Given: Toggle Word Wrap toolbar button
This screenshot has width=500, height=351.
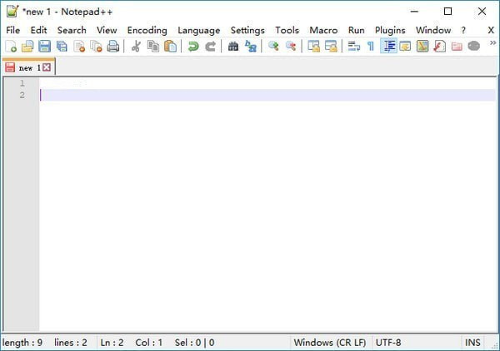Looking at the screenshot, I should [x=353, y=47].
